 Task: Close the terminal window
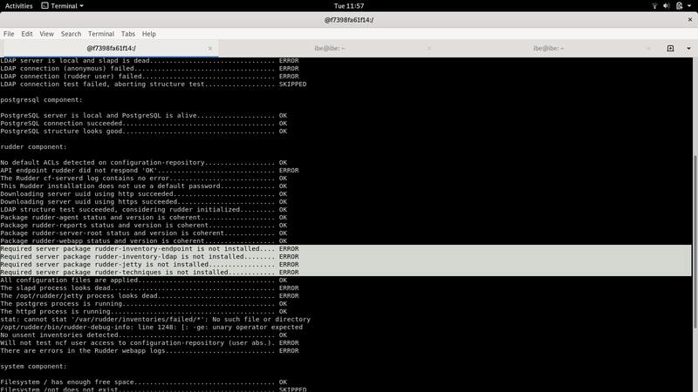click(690, 19)
